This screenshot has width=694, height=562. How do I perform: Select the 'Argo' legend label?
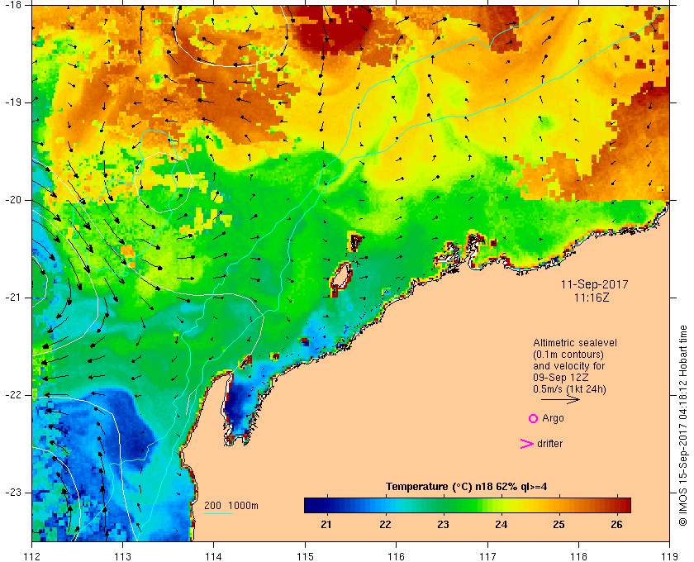tap(553, 418)
